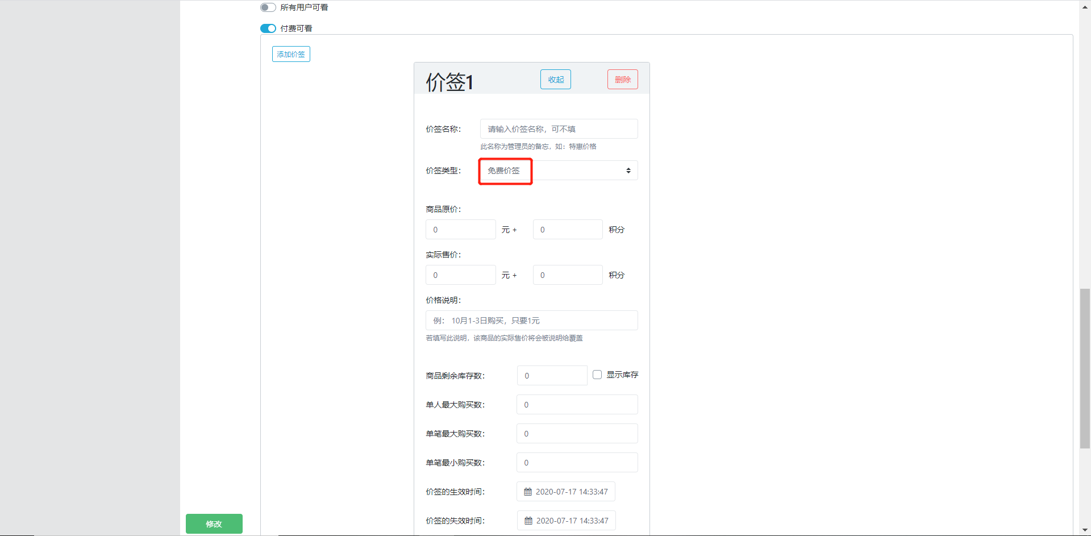Open the 免费价签 type dropdown
The image size is (1091, 536).
(x=559, y=171)
